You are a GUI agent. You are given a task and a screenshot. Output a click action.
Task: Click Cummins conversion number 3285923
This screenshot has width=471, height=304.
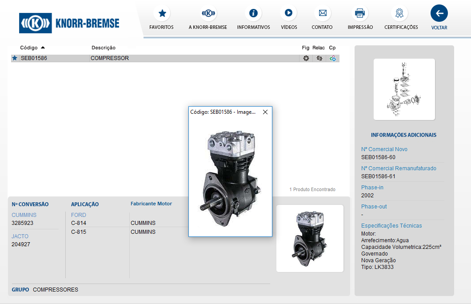click(x=23, y=223)
